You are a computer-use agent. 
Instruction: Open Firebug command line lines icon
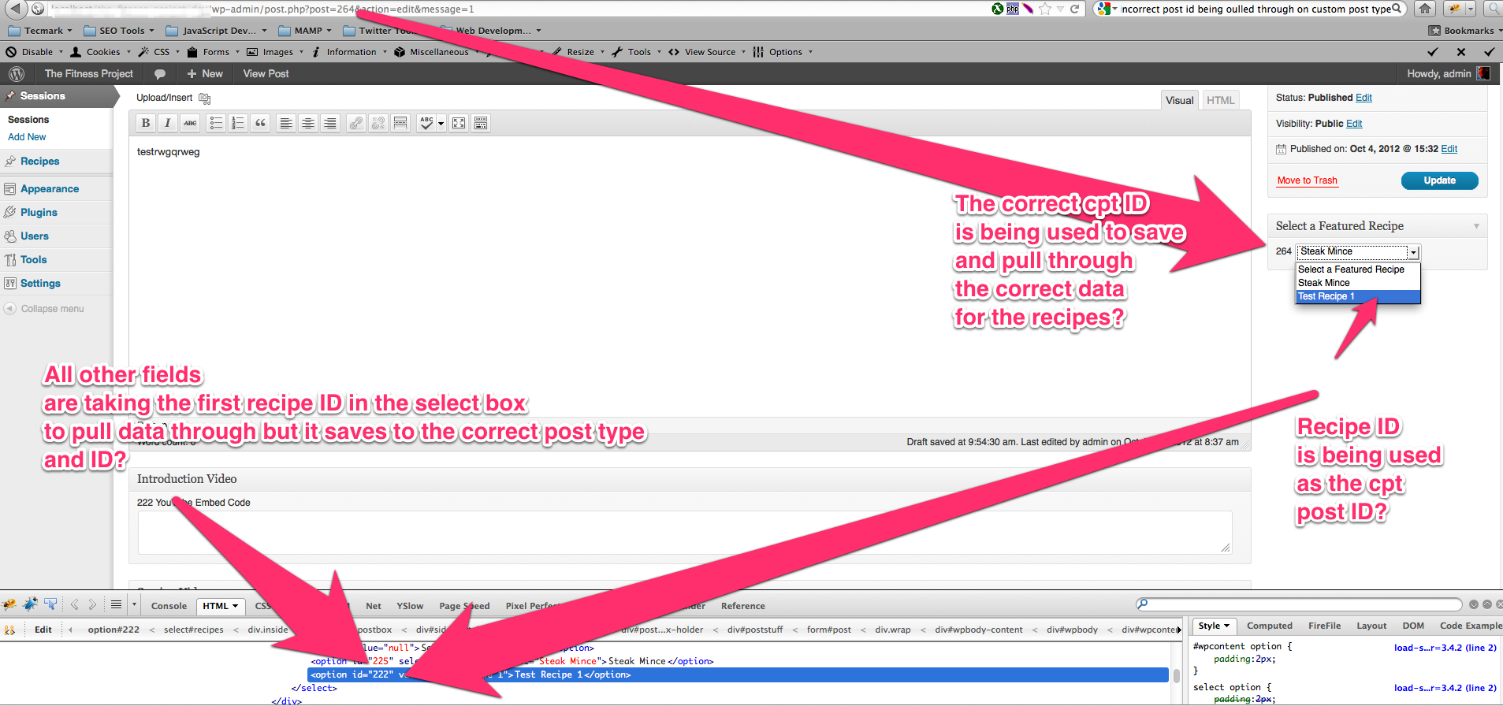(116, 604)
